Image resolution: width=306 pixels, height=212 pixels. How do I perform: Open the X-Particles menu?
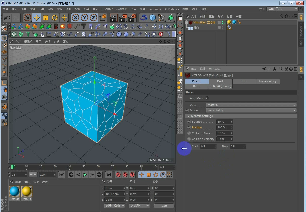(172, 9)
